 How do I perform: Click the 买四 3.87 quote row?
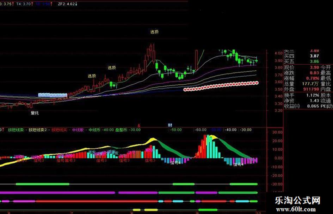coord(301,56)
